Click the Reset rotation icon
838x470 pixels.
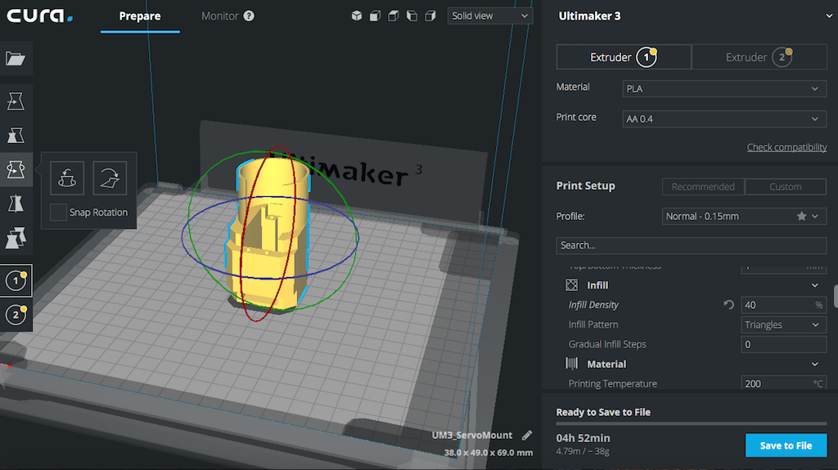coord(67,178)
